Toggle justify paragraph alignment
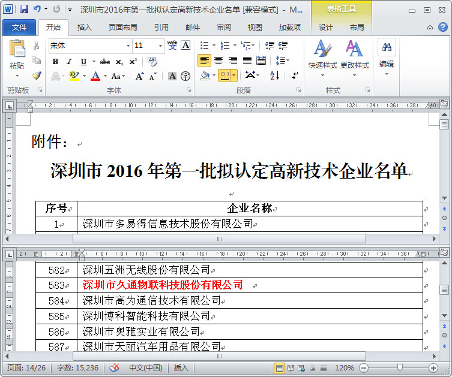This screenshot has width=452, height=377. pyautogui.click(x=247, y=61)
